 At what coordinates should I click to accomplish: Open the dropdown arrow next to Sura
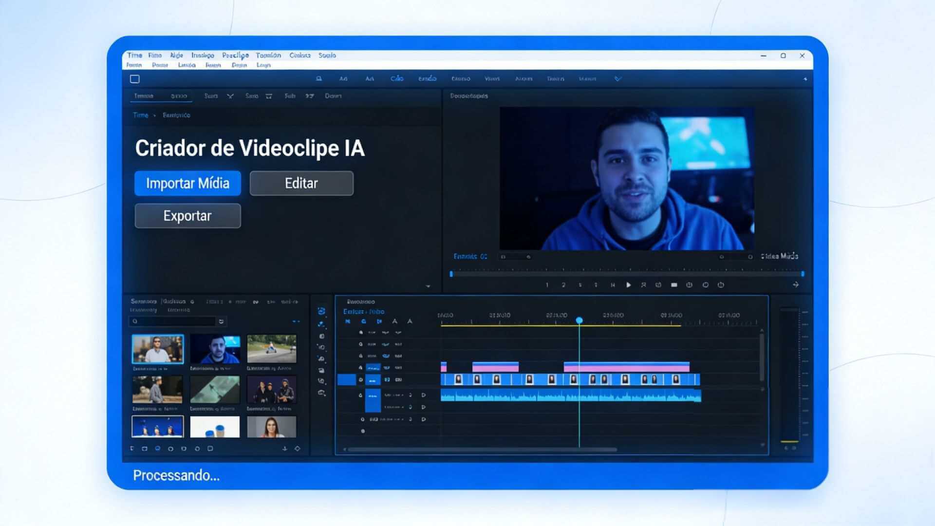pos(230,96)
